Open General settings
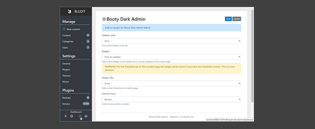Image resolution: width=315 pixels, height=129 pixels. (x=66, y=64)
